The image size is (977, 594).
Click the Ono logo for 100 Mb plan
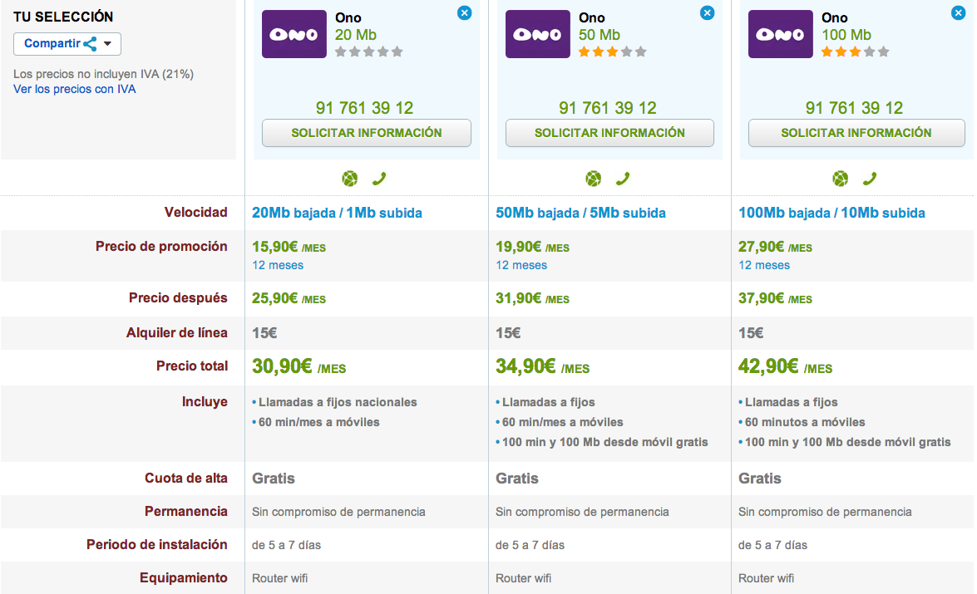pyautogui.click(x=781, y=34)
